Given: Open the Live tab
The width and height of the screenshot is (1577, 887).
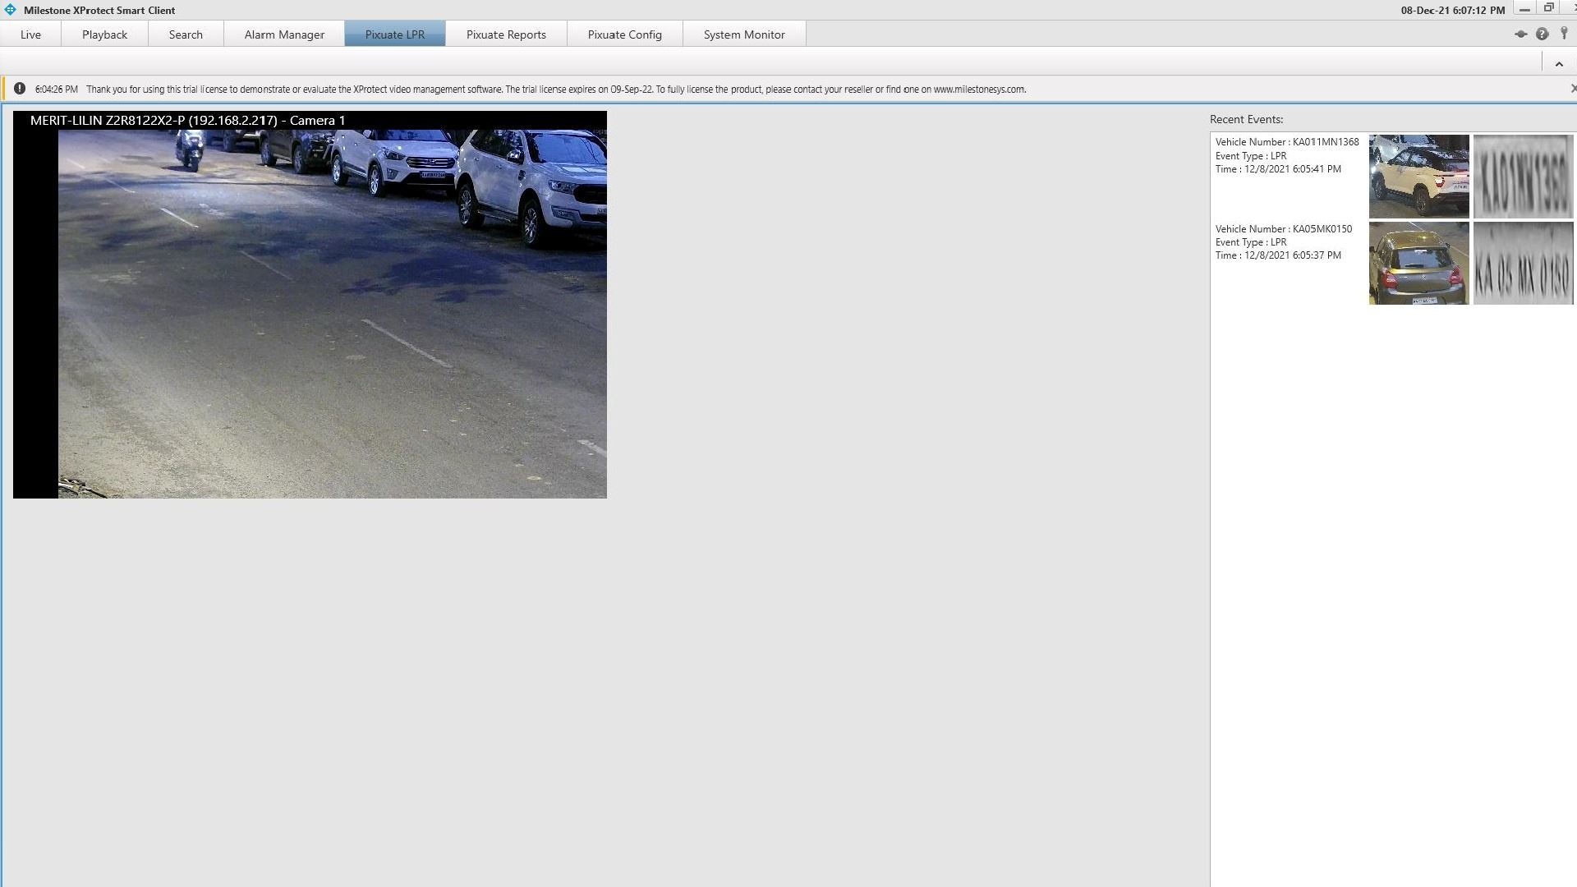Looking at the screenshot, I should click(x=30, y=34).
